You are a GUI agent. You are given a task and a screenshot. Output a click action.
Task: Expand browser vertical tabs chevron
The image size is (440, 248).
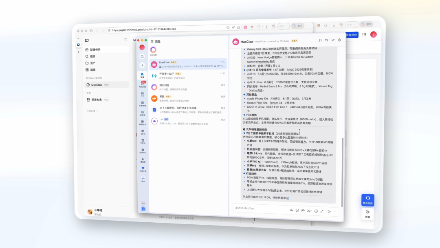coord(78,38)
